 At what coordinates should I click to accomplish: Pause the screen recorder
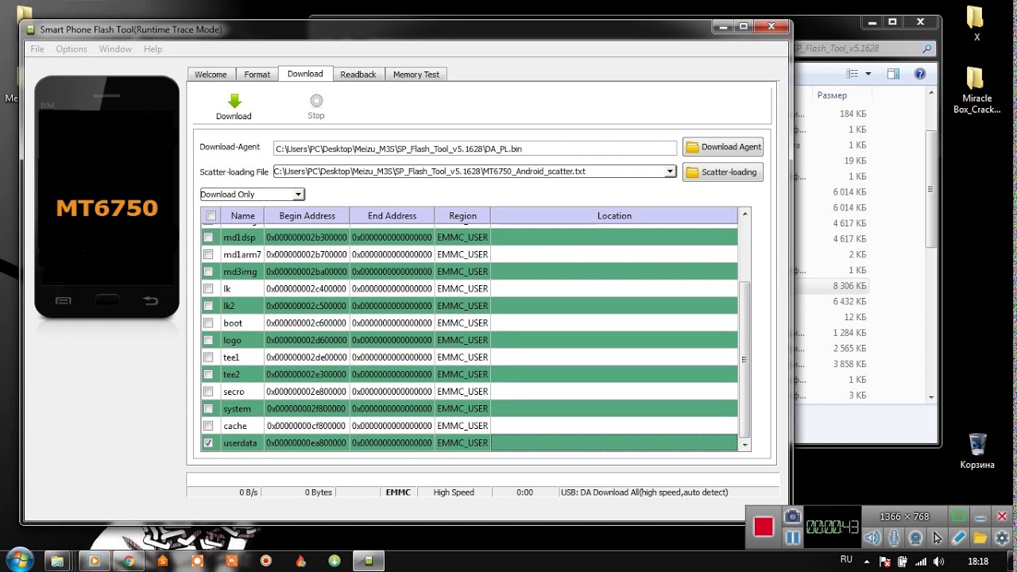792,538
